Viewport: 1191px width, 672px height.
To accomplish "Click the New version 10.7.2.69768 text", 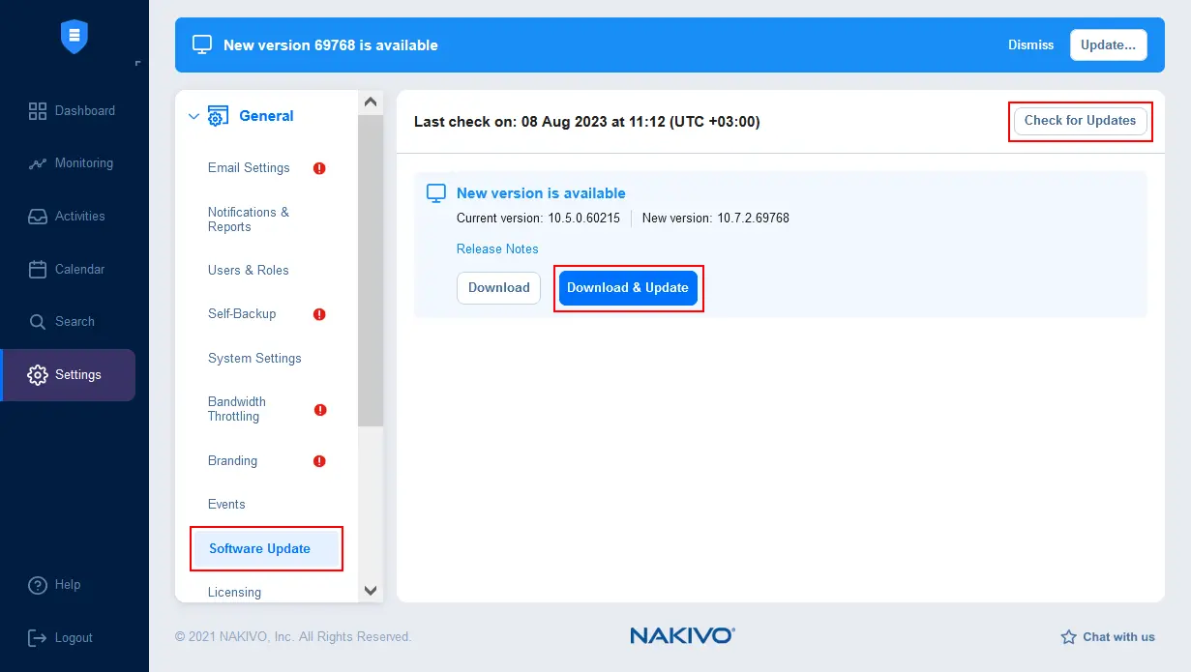I will pyautogui.click(x=716, y=219).
